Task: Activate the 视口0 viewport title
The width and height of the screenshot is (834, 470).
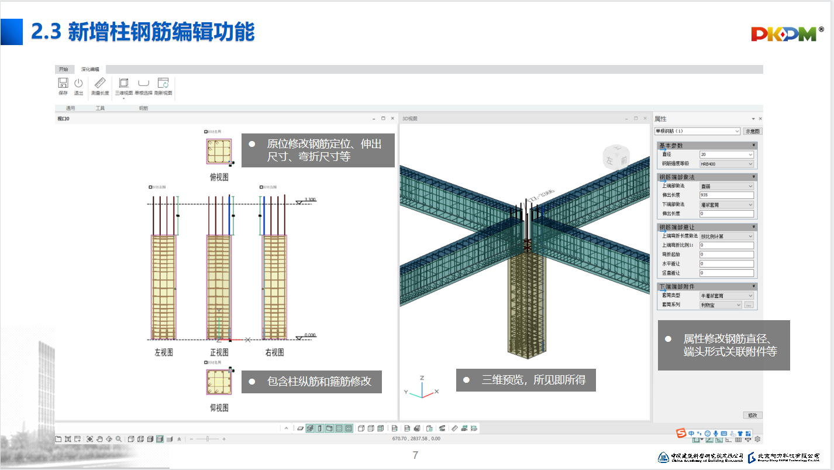Action: [63, 119]
